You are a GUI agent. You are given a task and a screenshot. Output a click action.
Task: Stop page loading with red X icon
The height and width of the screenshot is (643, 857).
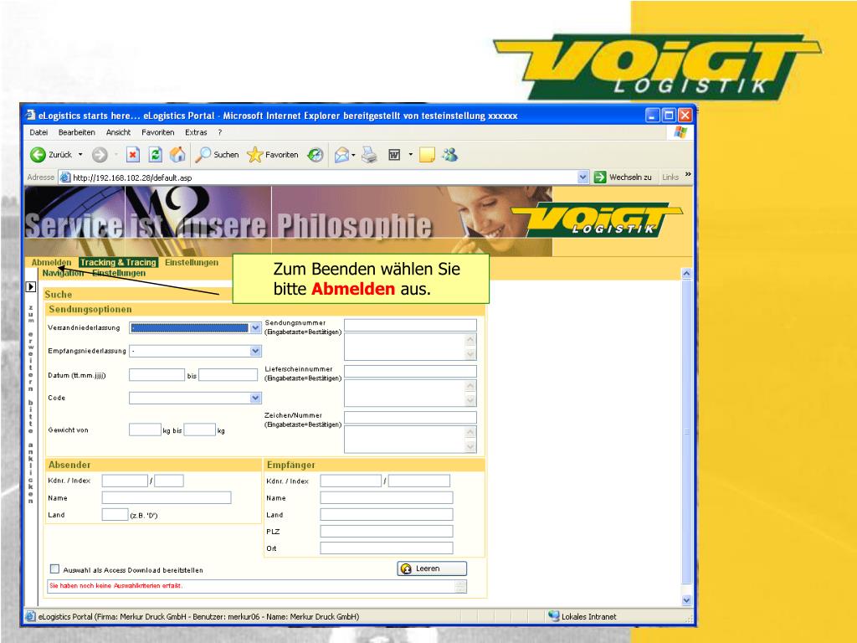point(133,155)
